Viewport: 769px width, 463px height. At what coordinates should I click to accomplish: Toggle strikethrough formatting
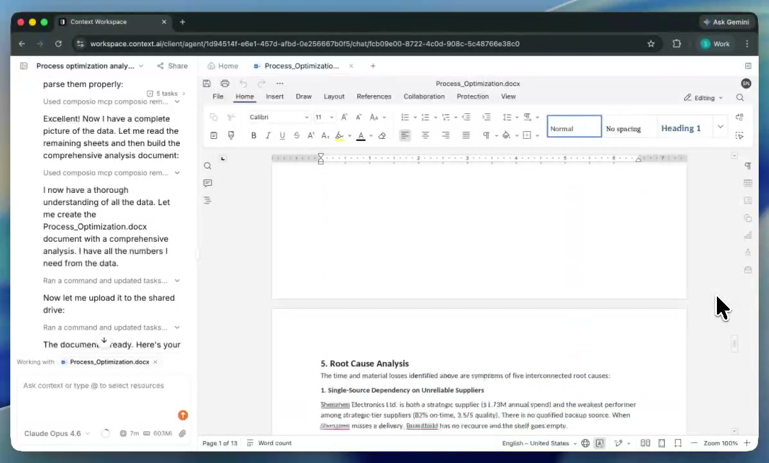(296, 136)
